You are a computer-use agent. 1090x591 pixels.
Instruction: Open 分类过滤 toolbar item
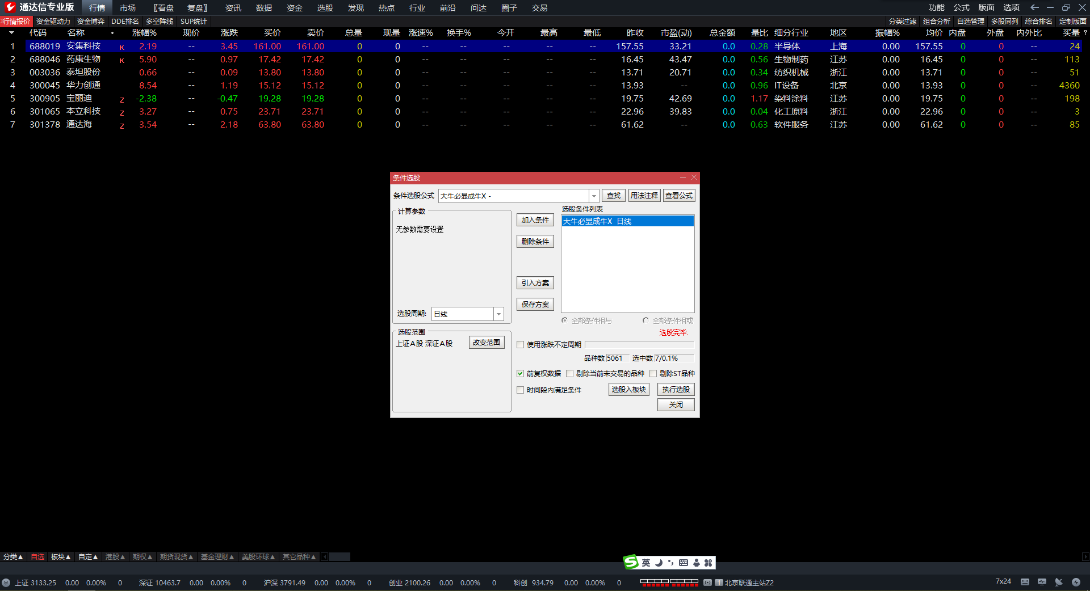click(903, 22)
